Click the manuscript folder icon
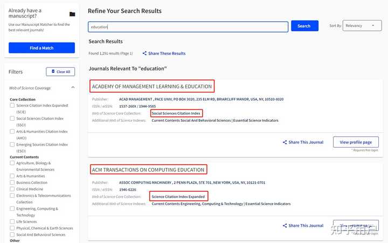This screenshot has width=388, height=243. 72,14
